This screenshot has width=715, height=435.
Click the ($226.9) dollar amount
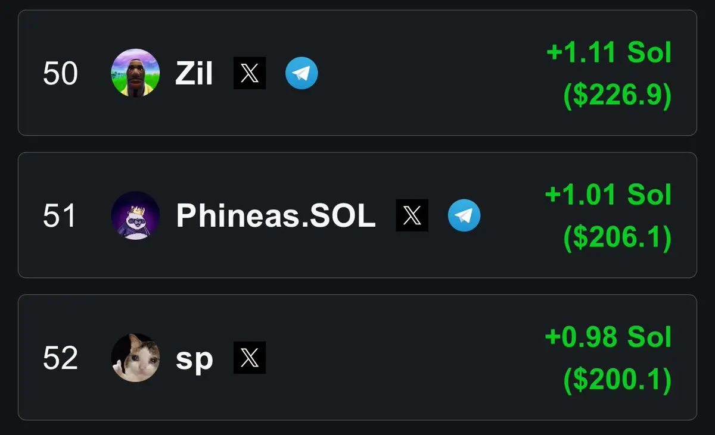tap(617, 95)
